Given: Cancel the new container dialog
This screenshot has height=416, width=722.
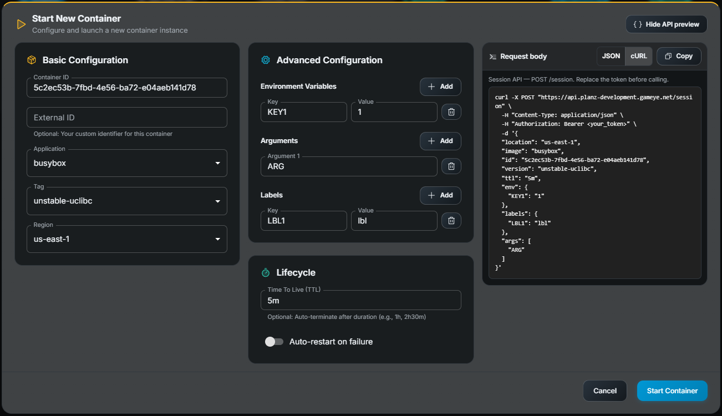Looking at the screenshot, I should (605, 390).
